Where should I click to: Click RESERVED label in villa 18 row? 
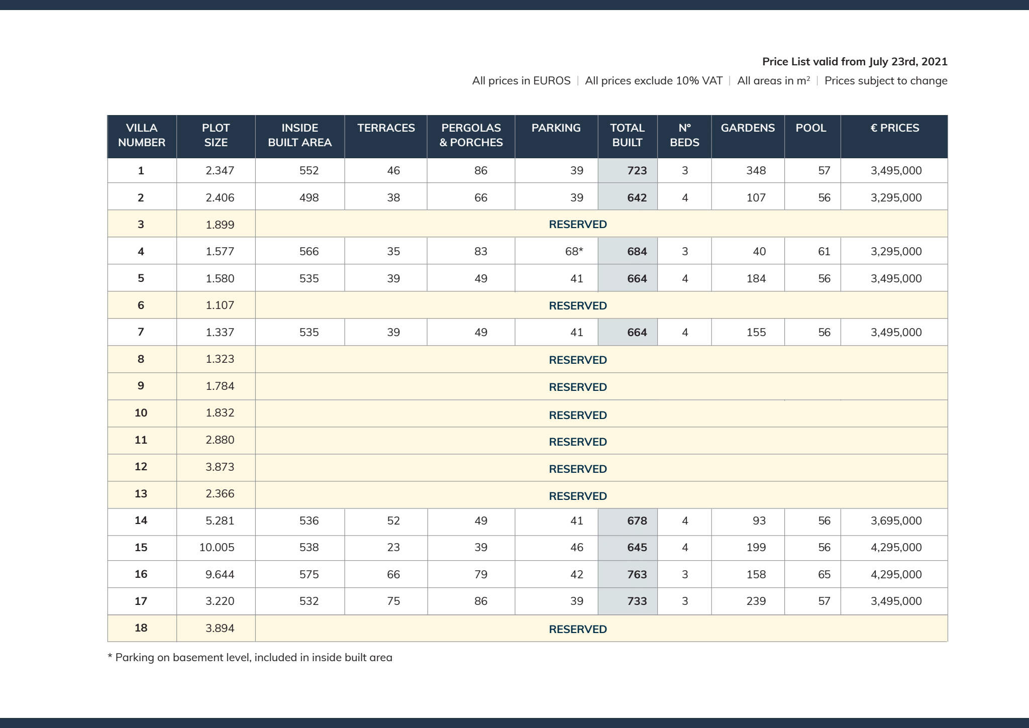pos(578,629)
